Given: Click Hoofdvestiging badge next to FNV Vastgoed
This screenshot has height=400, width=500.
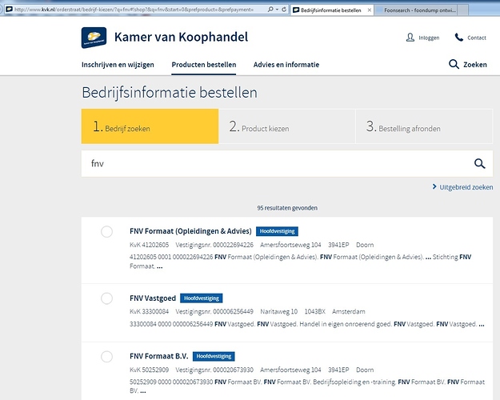Looking at the screenshot, I should [x=202, y=298].
